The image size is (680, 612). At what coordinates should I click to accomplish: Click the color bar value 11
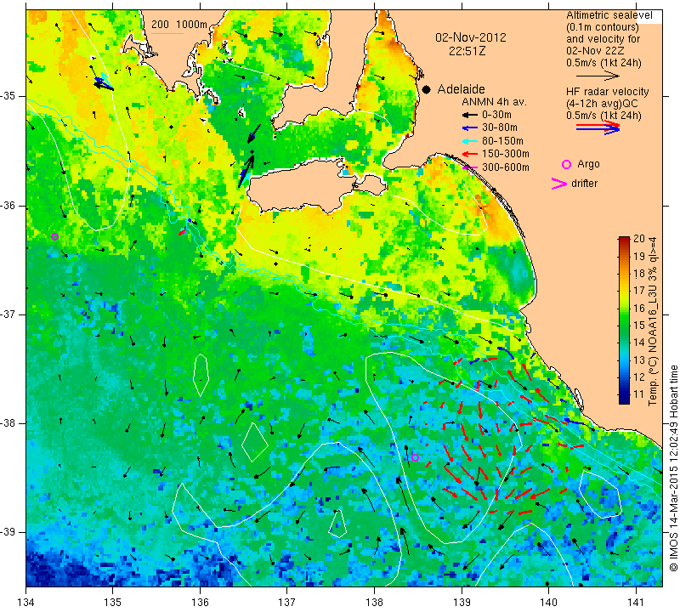coord(639,394)
